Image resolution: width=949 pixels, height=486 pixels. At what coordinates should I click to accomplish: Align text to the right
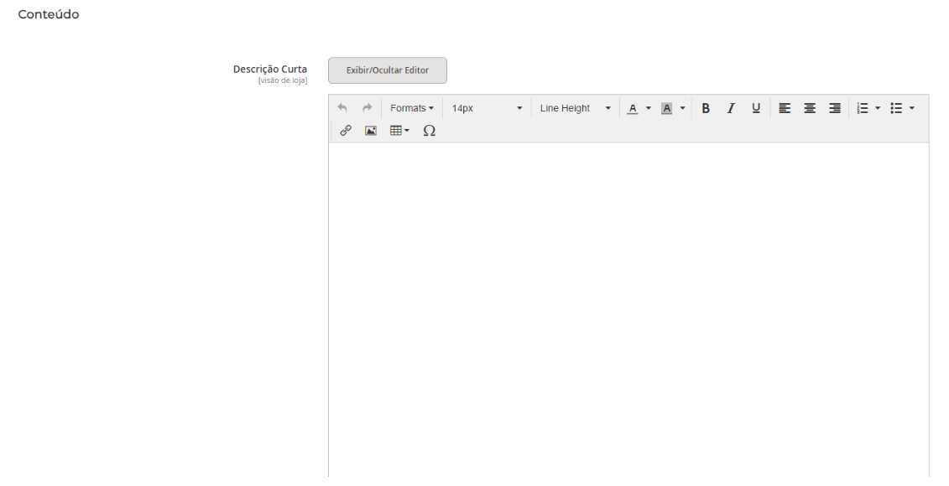click(835, 108)
